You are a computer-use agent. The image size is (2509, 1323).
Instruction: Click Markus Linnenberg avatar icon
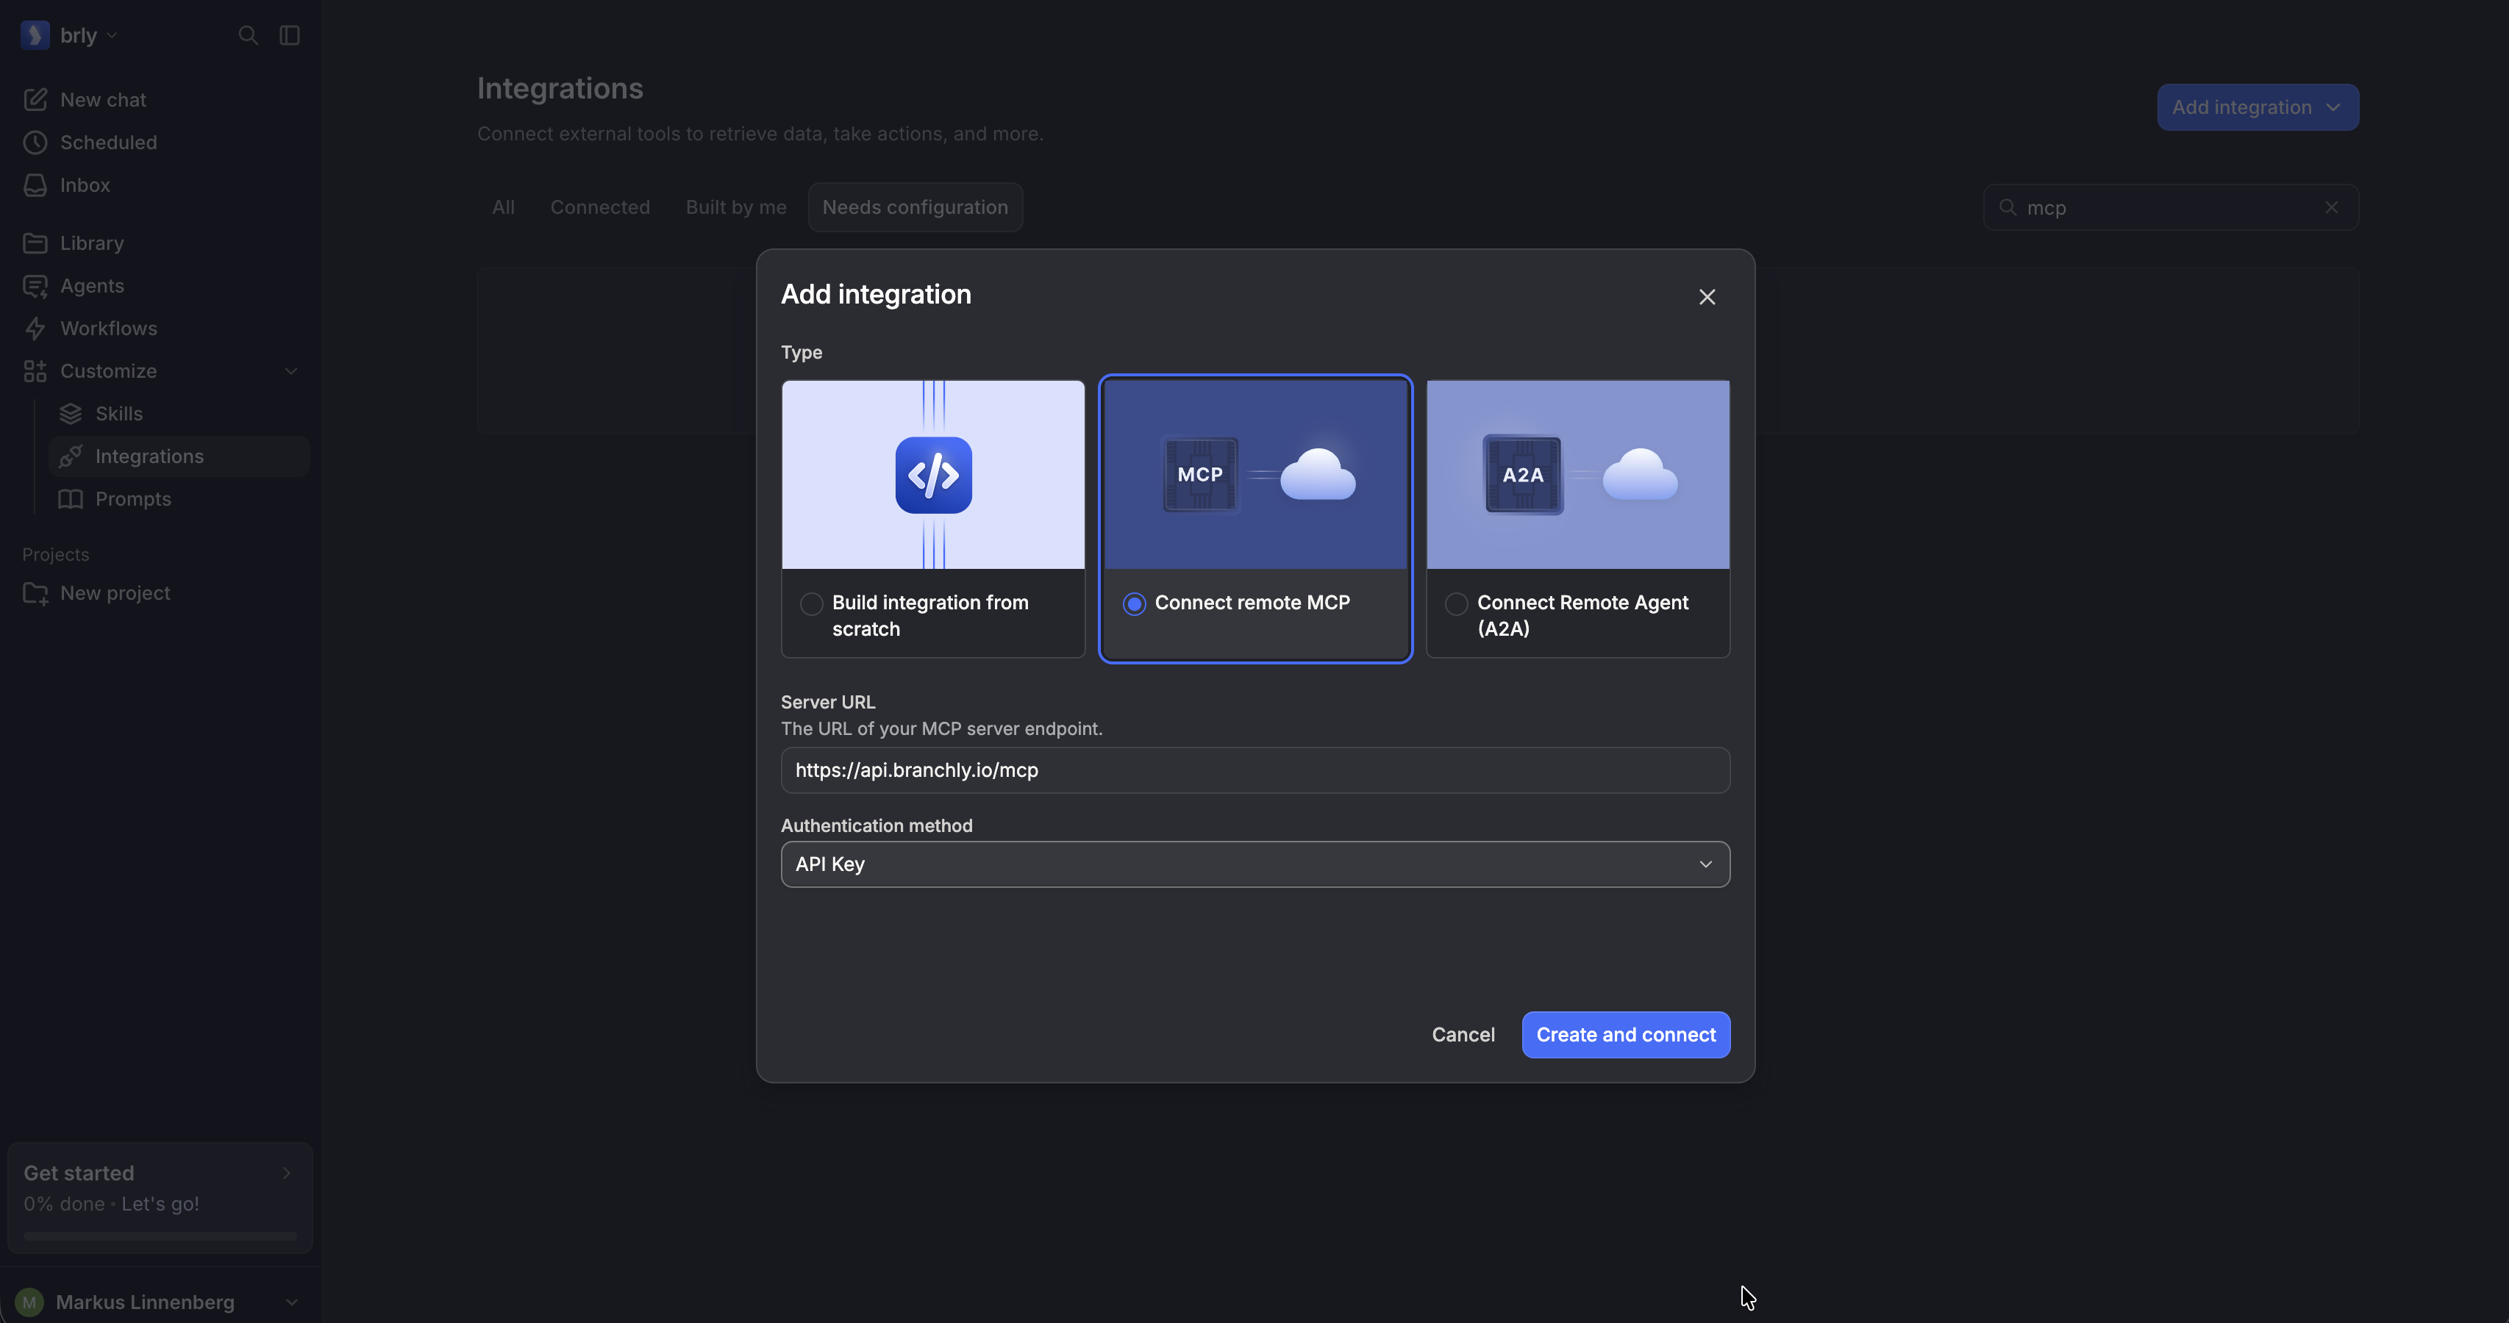(x=29, y=1302)
